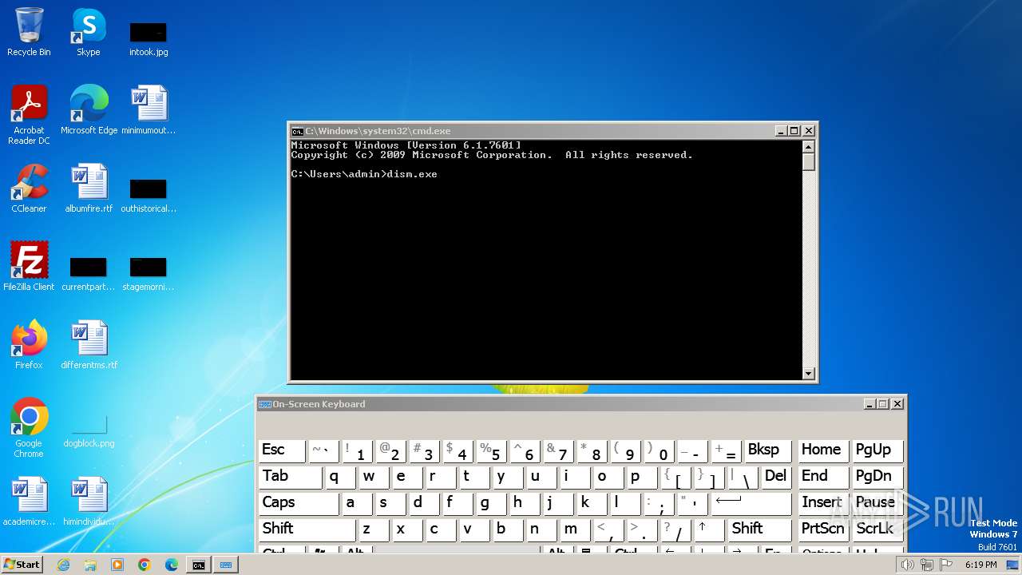
Task: Click cmd window scroll down arrow
Action: tap(809, 373)
